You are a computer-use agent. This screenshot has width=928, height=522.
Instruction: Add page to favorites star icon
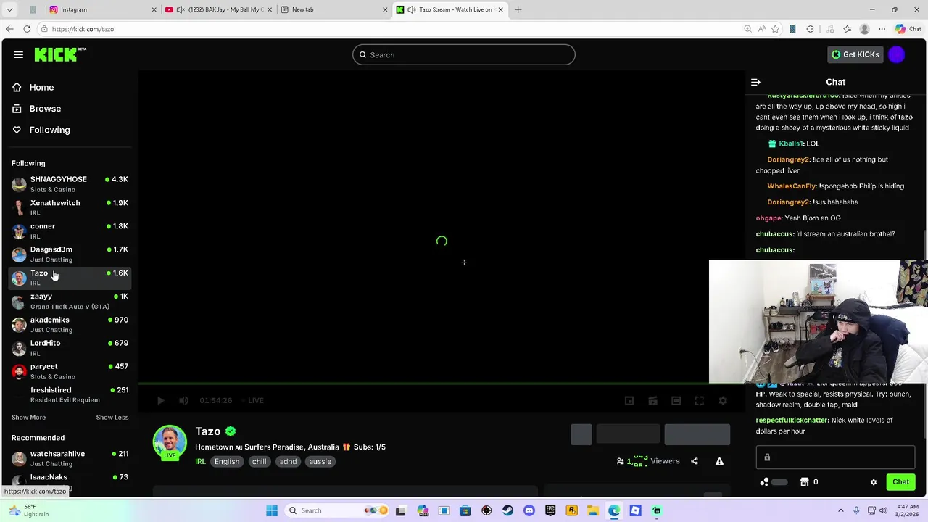(775, 29)
